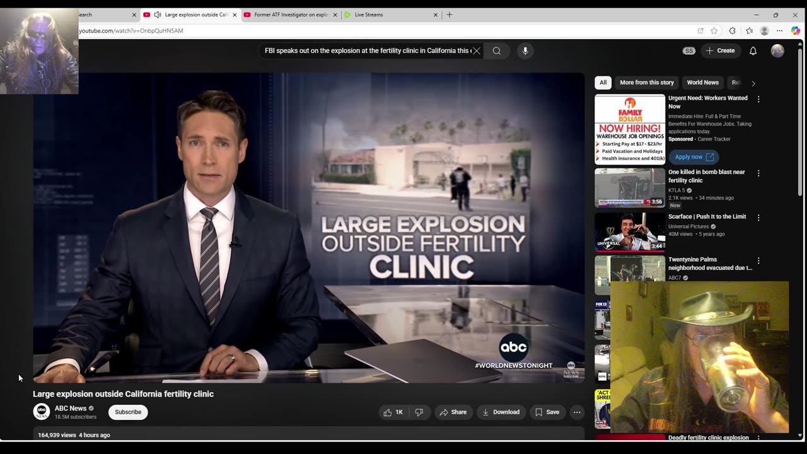The height and width of the screenshot is (454, 807).
Task: Open title One killed in bomb blast near fertility clinic
Action: 707,176
